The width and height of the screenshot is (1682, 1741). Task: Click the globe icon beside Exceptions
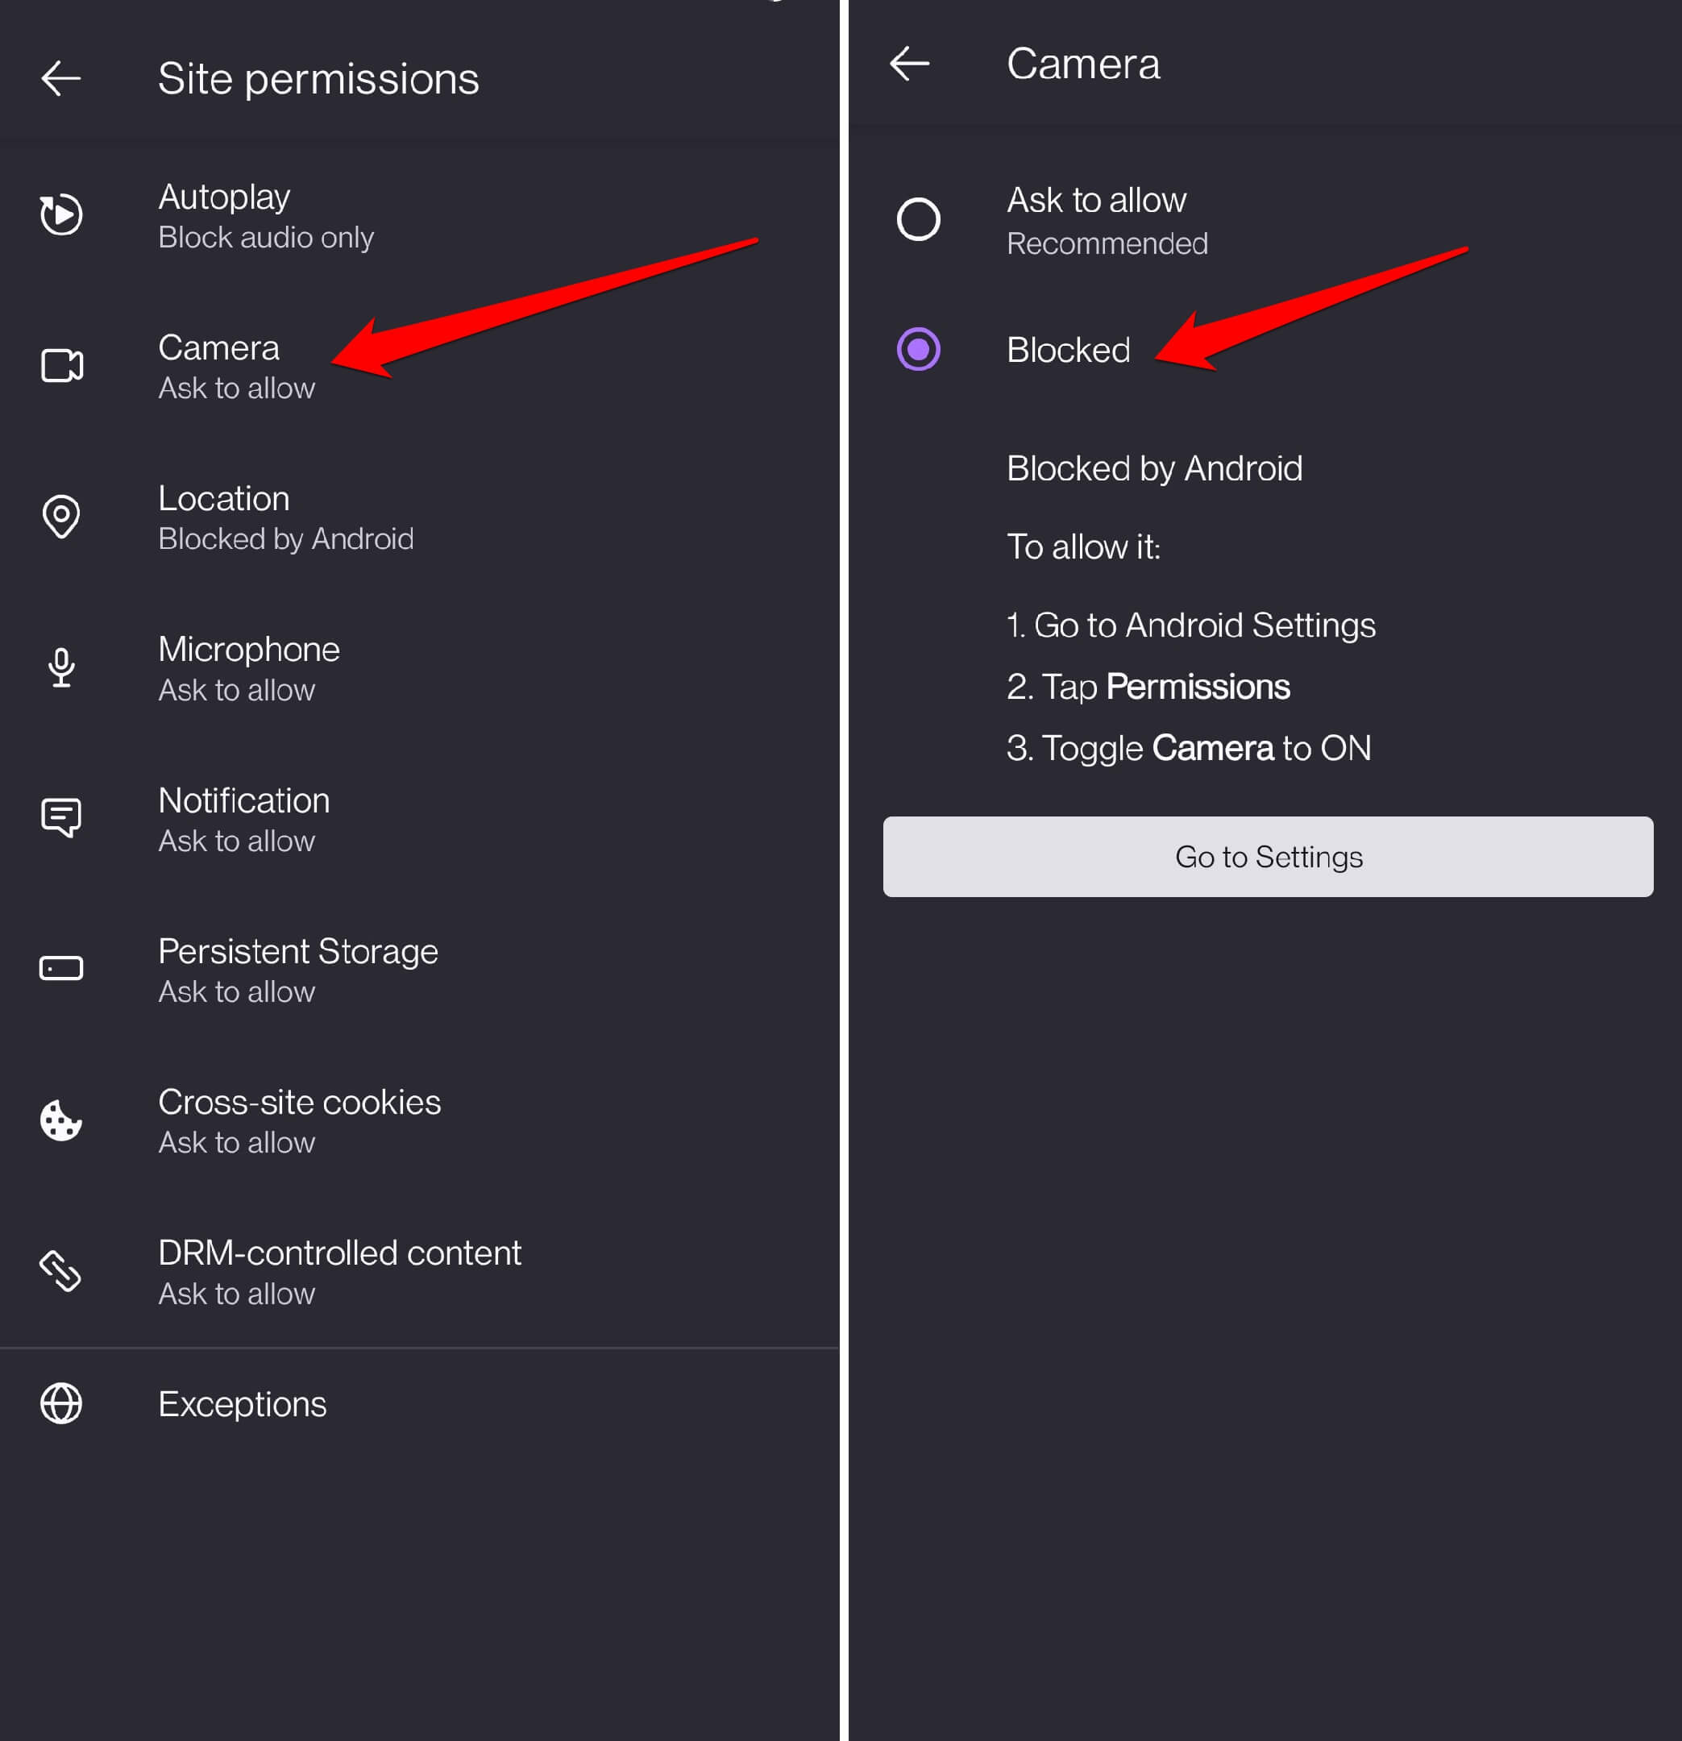(60, 1403)
